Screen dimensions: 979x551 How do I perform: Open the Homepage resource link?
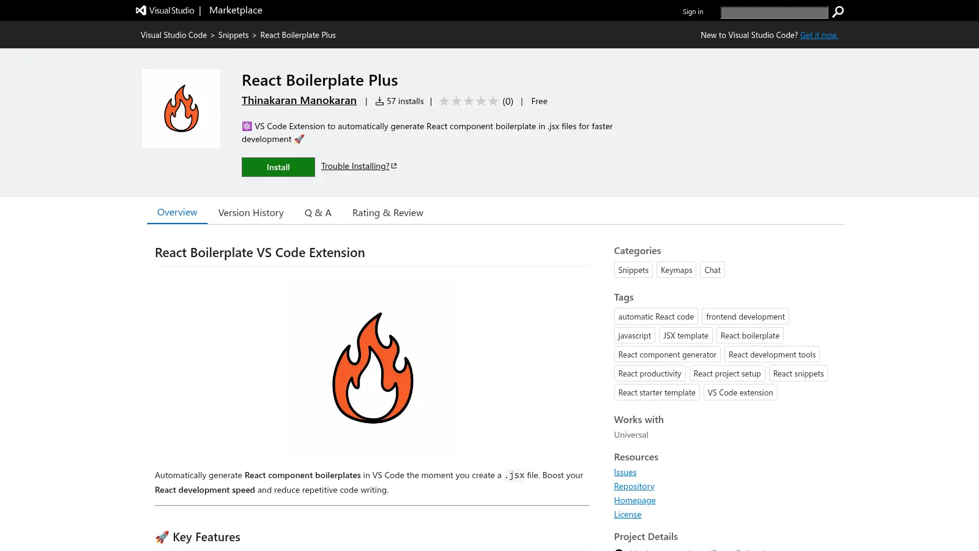coord(635,500)
